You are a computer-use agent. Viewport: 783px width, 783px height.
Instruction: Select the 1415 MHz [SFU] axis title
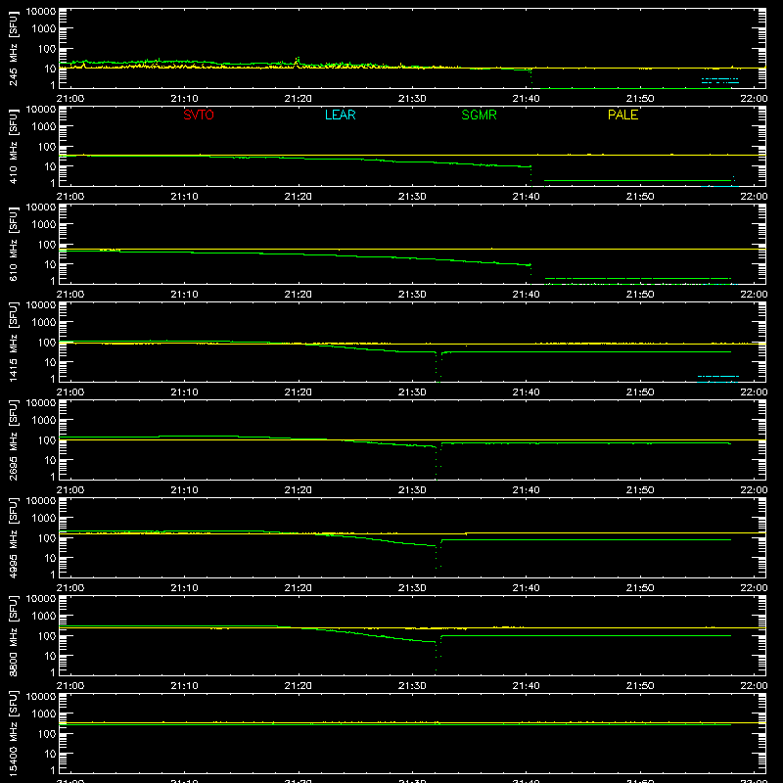click(x=14, y=342)
